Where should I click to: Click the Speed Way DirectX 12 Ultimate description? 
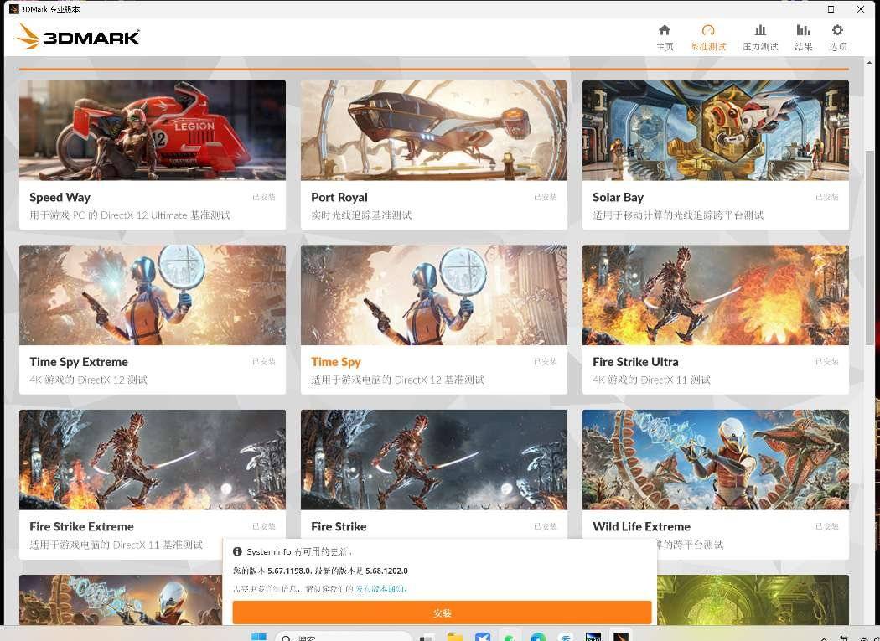point(130,215)
